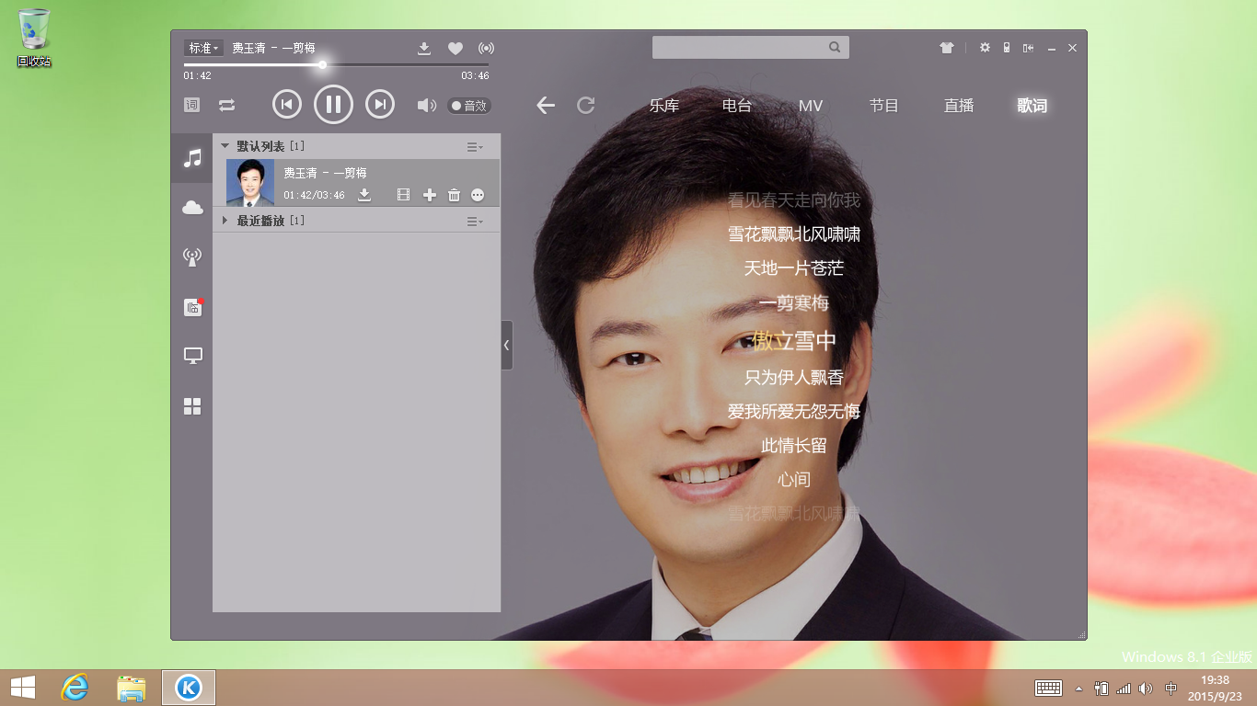The height and width of the screenshot is (706, 1257).
Task: Go back with the left arrow
Action: (546, 106)
